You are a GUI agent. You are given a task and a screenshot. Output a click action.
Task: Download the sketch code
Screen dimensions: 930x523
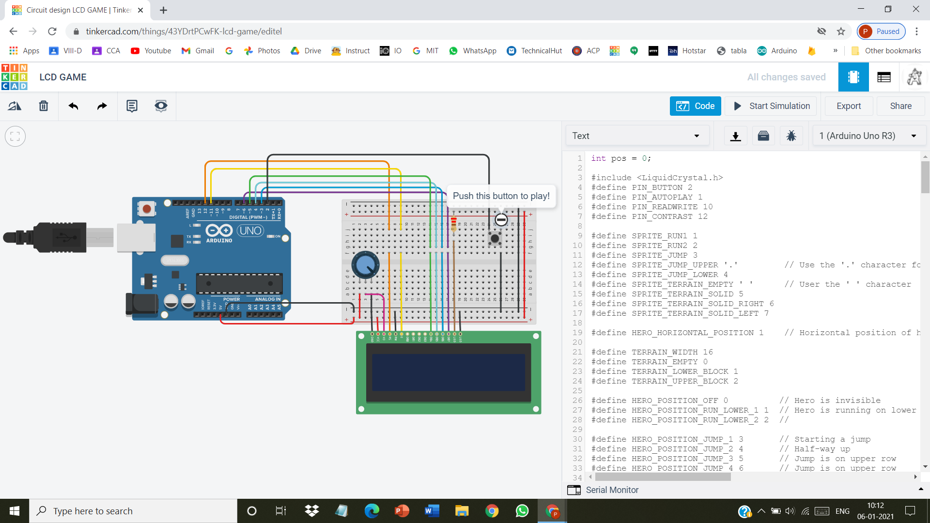click(x=735, y=136)
